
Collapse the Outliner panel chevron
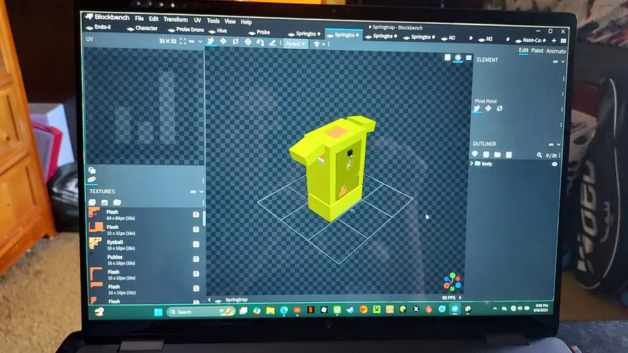(558, 145)
